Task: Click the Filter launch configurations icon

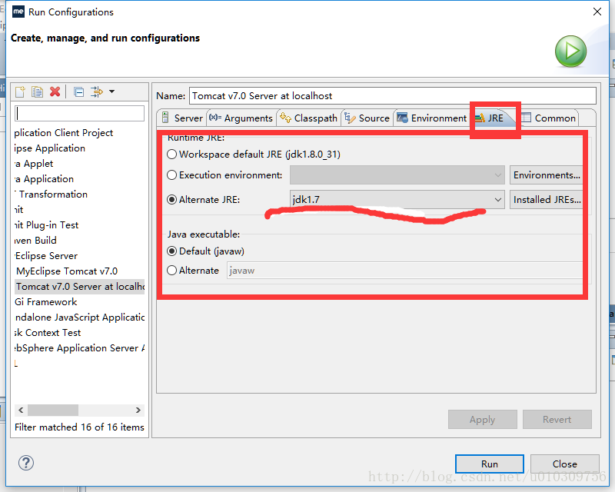Action: tap(97, 91)
